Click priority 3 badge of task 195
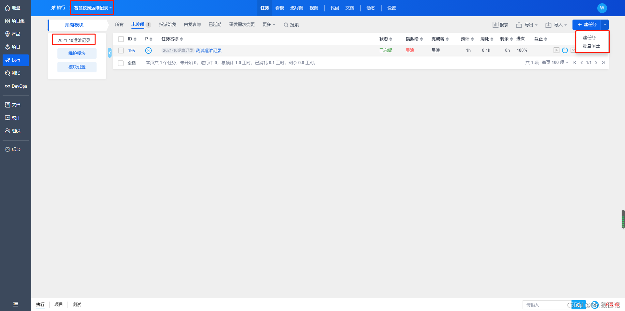The width and height of the screenshot is (625, 311). (148, 51)
